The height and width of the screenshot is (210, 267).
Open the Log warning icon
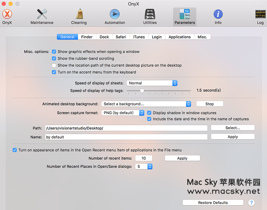point(261,14)
